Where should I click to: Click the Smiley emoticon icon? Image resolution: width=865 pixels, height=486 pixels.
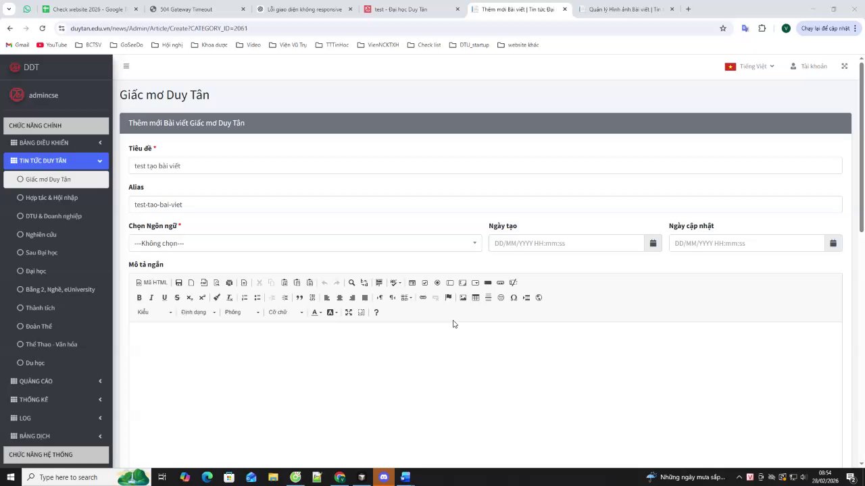(501, 298)
